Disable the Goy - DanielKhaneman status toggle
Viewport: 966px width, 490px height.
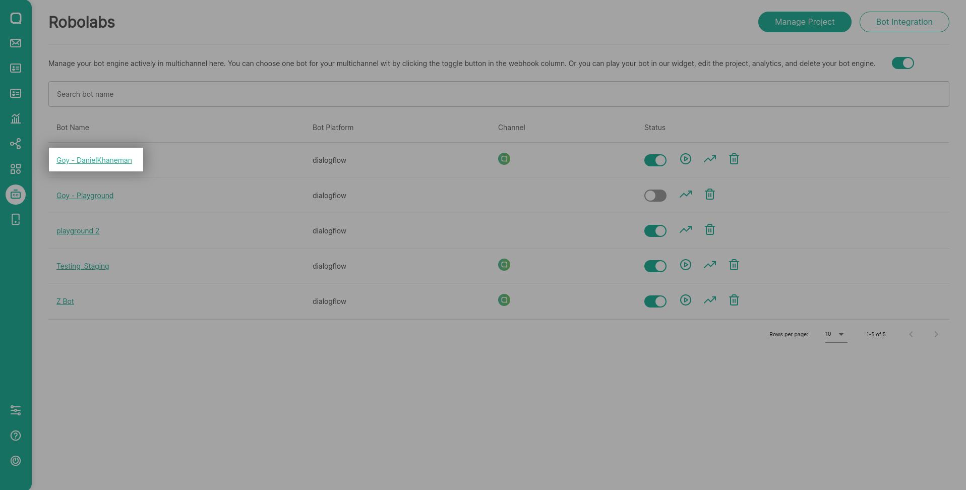[655, 160]
